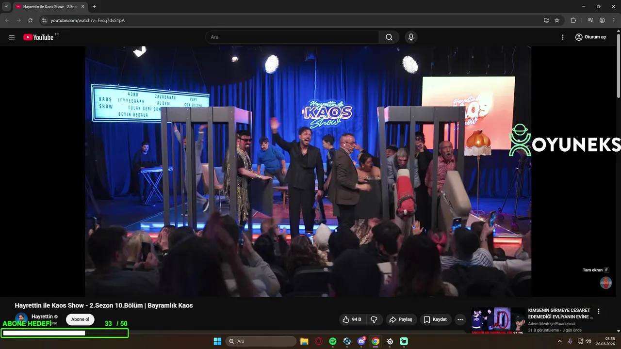Start voice search with the microphone icon

(411, 37)
